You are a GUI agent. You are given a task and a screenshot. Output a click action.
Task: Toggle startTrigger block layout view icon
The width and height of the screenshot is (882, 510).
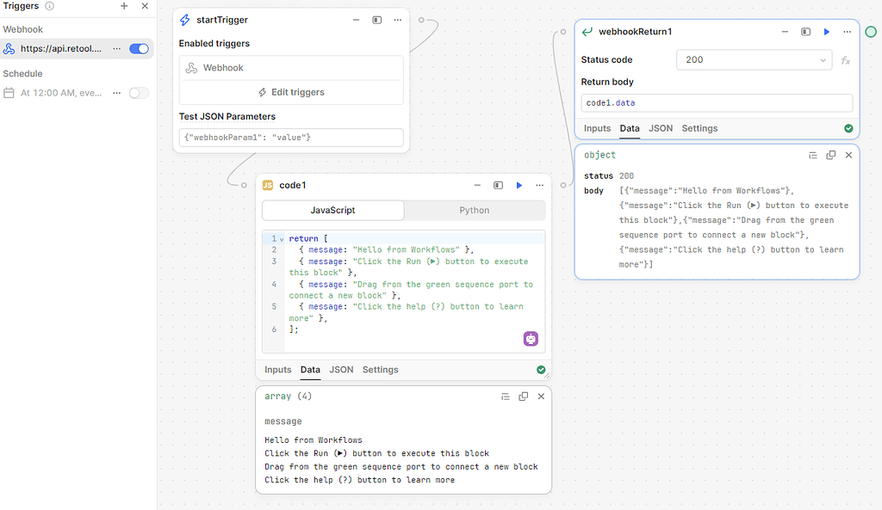pyautogui.click(x=377, y=21)
